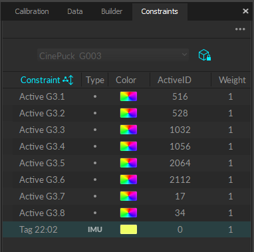Image resolution: width=254 pixels, height=252 pixels.
Task: Open the rainbow color swatch for Active G3.3
Action: 128,130
